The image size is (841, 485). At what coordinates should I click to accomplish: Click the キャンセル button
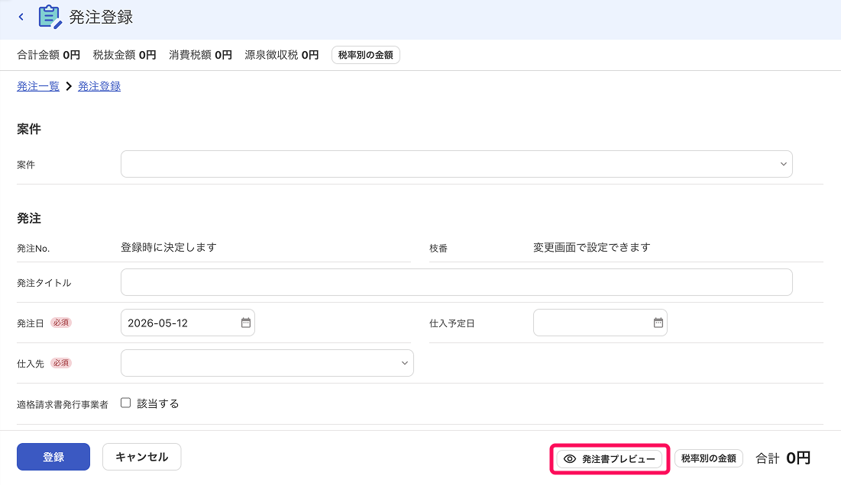[141, 457]
